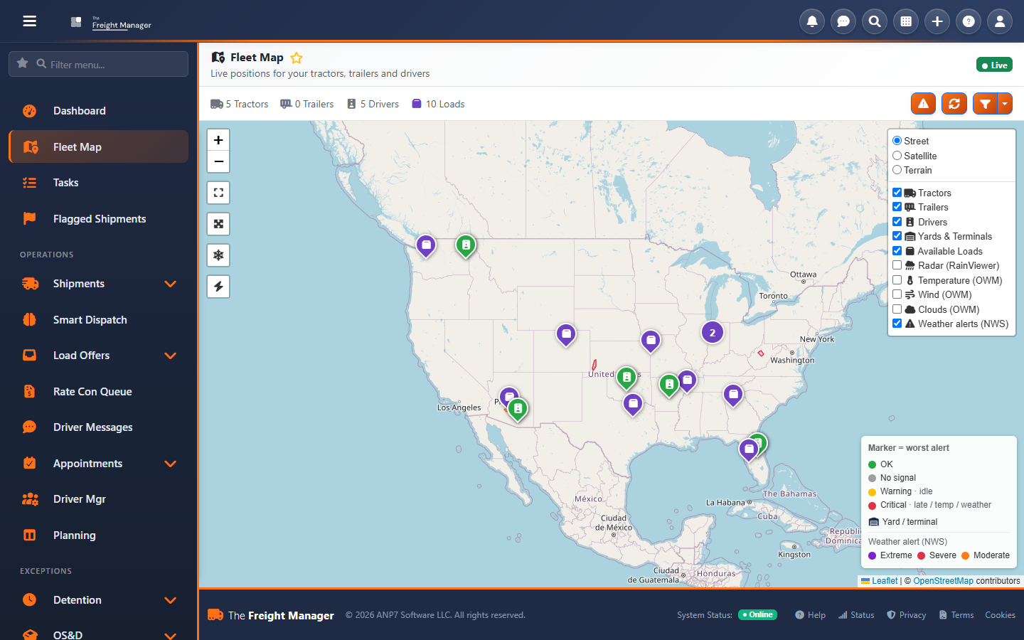Disable Weather alerts (NWS) layer
Viewport: 1024px width, 640px height.
tap(897, 324)
